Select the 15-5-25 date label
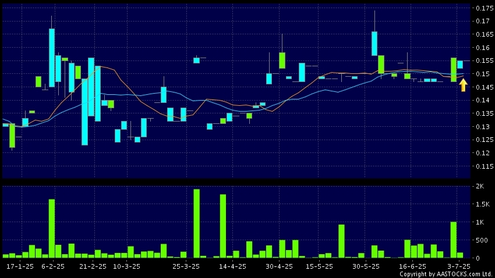The width and height of the screenshot is (495, 278). (319, 266)
